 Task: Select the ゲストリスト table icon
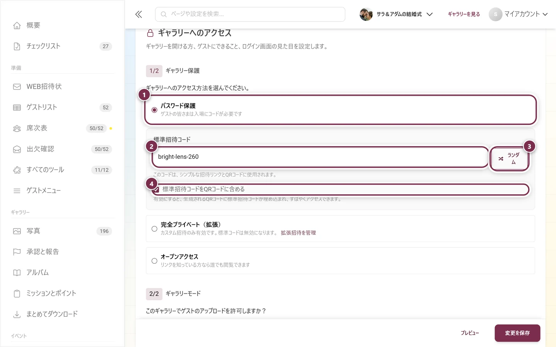point(17,108)
